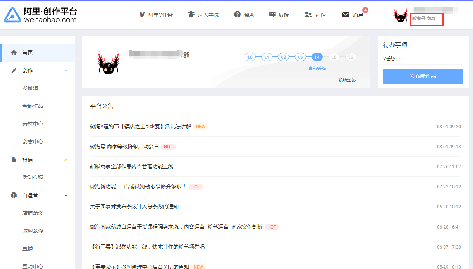473x269 pixels.
Task: Open 达人学院 graduation cap icon
Action: coord(191,14)
